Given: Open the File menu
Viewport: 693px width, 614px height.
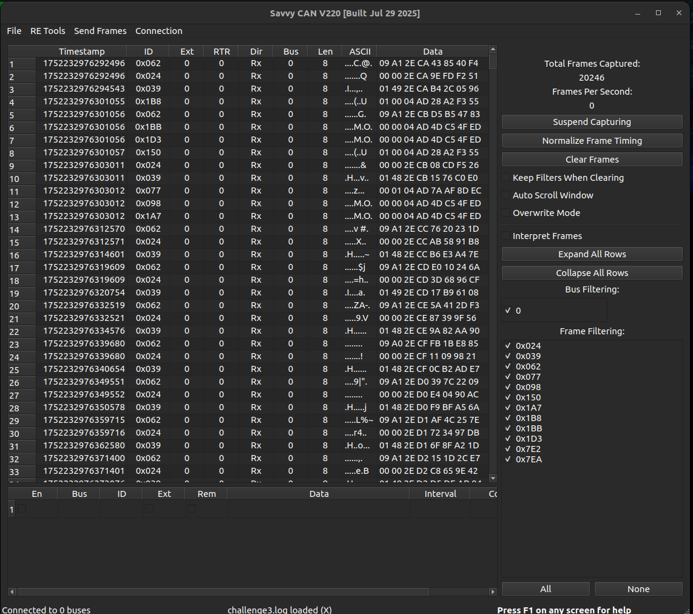Looking at the screenshot, I should (14, 31).
